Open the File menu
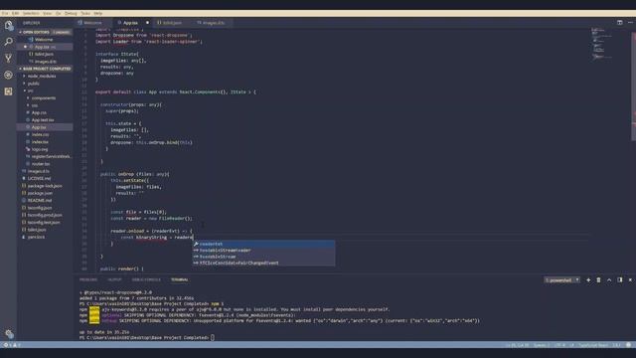The width and height of the screenshot is (636, 358). click(x=4, y=13)
